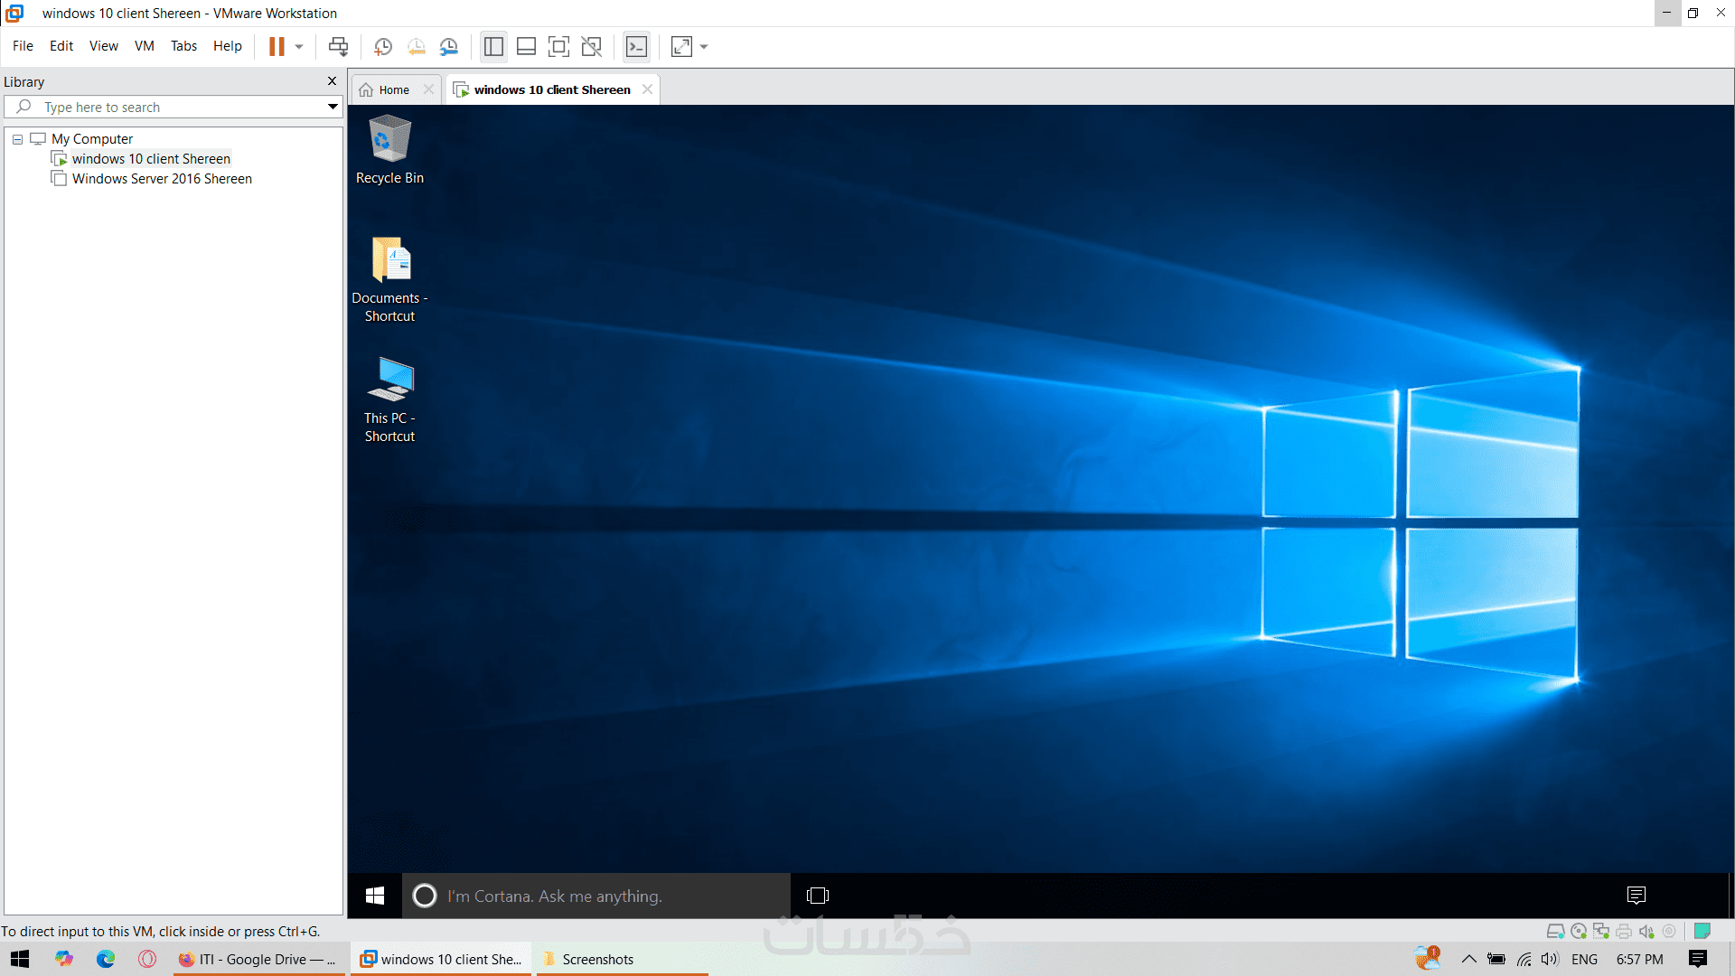Screen dimensions: 1735x976
Task: Open the power options dropdown arrow
Action: pos(299,46)
